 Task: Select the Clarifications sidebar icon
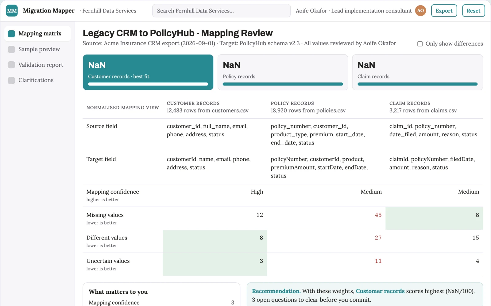11,80
